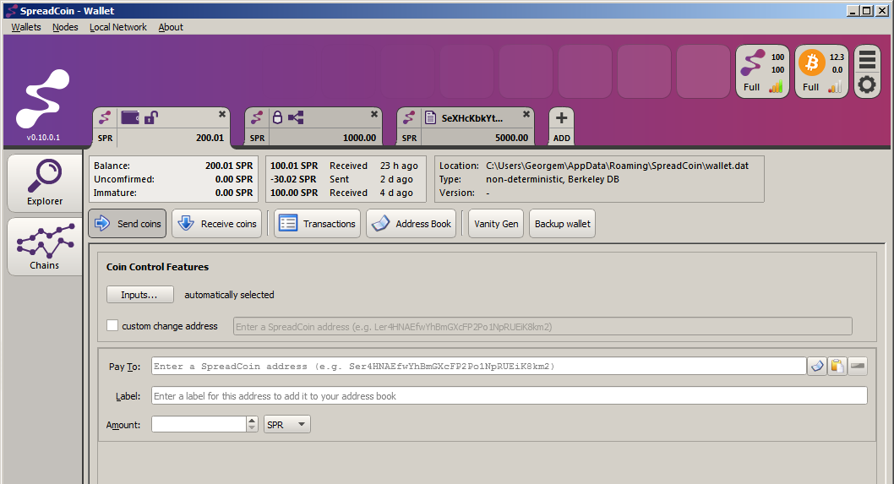
Task: Click the custom change address text field
Action: (x=542, y=327)
